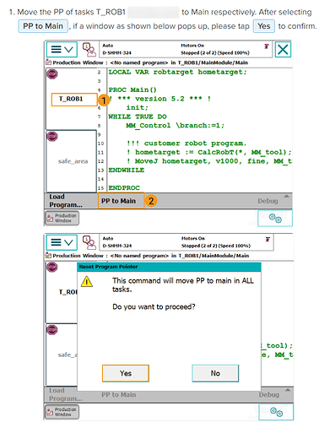Click the stop icon above T_ROB1 in the code-view screenshot

52,74
